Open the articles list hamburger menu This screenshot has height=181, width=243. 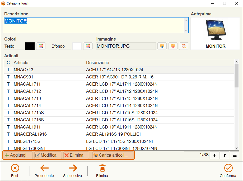(x=235, y=155)
